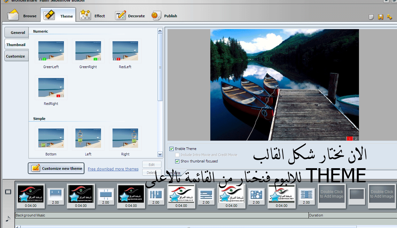397x228 pixels.
Task: Click the Duration column header
Action: pos(353,215)
